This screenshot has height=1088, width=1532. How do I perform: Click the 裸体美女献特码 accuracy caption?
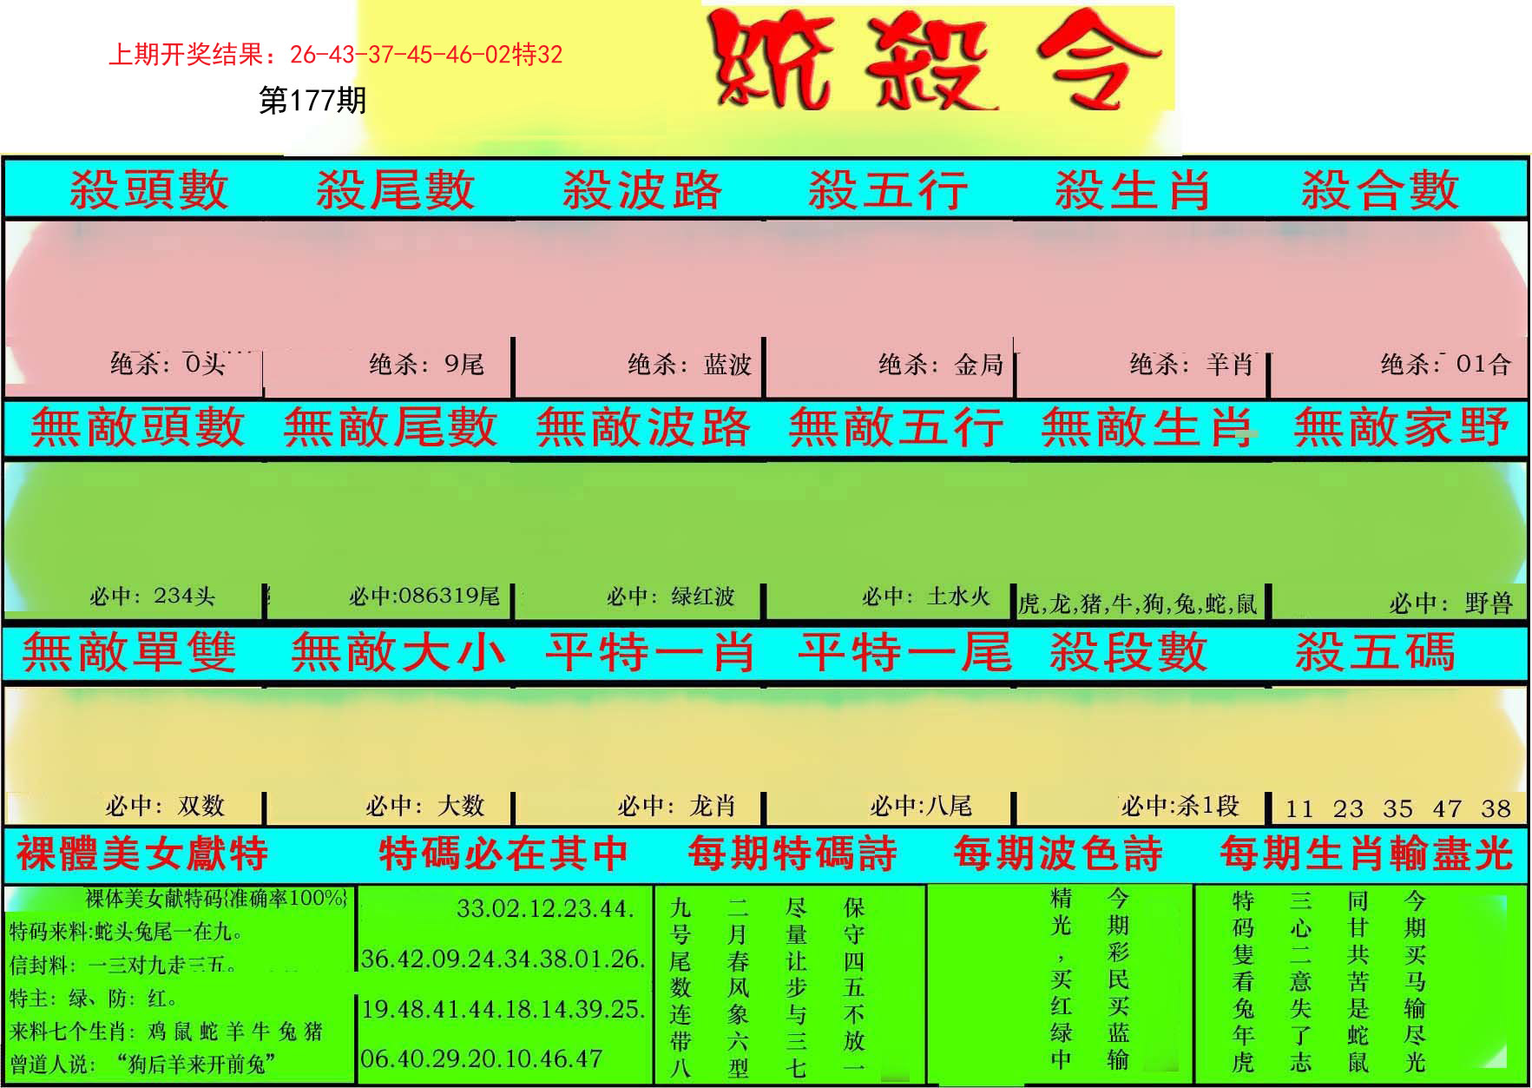click(216, 898)
